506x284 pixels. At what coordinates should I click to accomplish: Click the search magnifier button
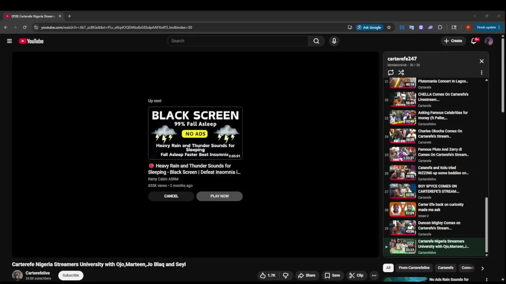[316, 41]
